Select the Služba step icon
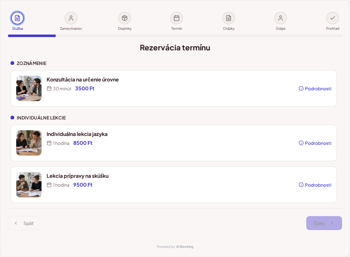Viewport: 350px width, 257px height. click(x=17, y=18)
